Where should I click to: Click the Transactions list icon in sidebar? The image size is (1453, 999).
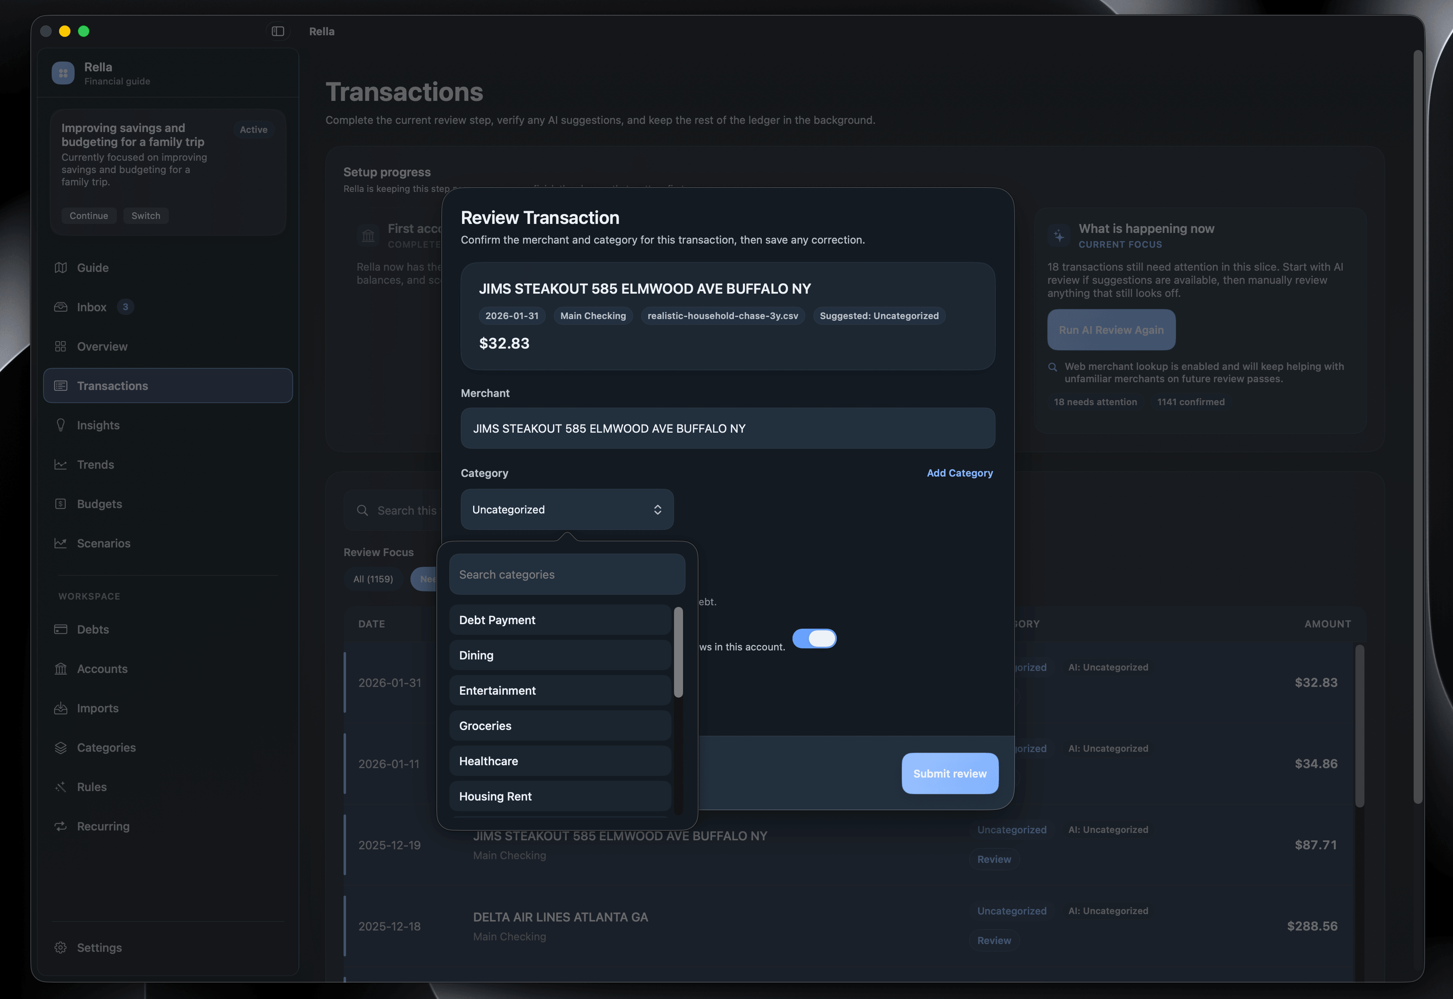point(61,385)
